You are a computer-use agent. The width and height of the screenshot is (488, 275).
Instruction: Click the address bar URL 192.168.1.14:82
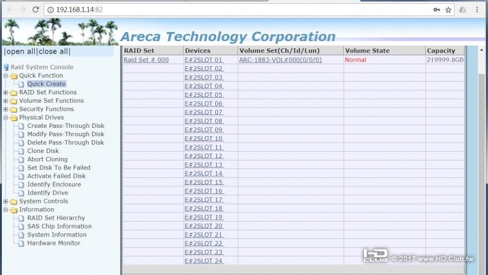[x=80, y=10]
